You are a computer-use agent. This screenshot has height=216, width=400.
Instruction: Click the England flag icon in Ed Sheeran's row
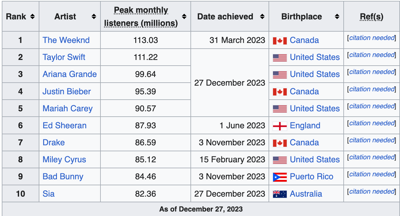(280, 126)
